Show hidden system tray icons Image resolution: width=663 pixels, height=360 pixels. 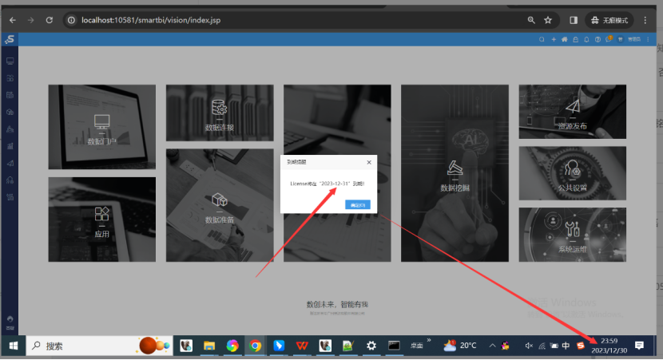[492, 346]
